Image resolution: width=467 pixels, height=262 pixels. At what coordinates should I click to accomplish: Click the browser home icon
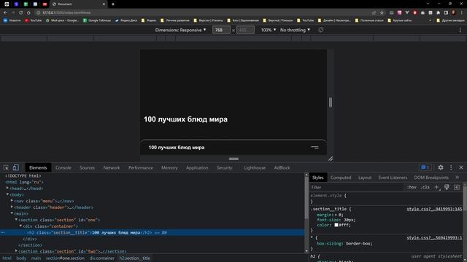pos(28,13)
